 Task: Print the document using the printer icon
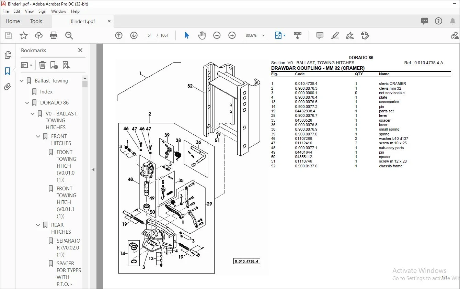point(54,35)
